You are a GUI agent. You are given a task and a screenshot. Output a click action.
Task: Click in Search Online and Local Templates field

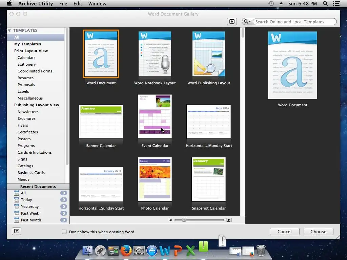click(294, 22)
